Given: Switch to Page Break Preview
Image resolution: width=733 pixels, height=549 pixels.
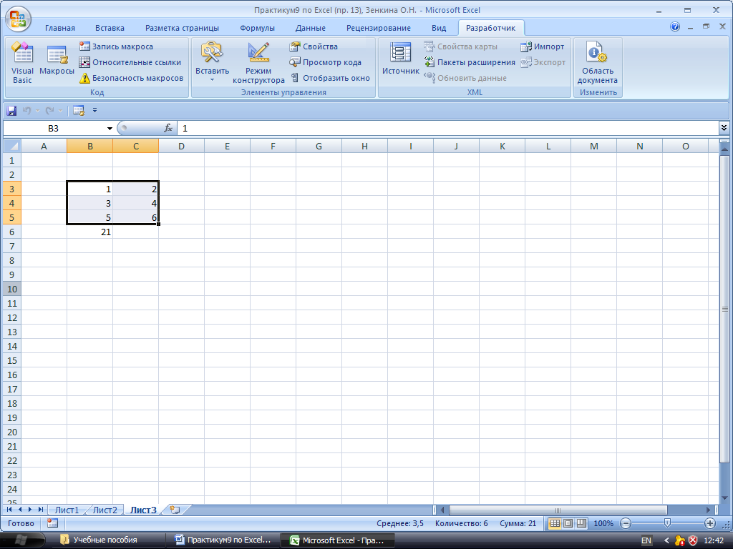Looking at the screenshot, I should [581, 523].
